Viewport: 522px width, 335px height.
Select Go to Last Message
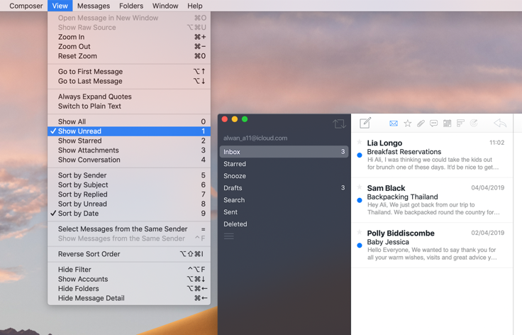click(129, 81)
